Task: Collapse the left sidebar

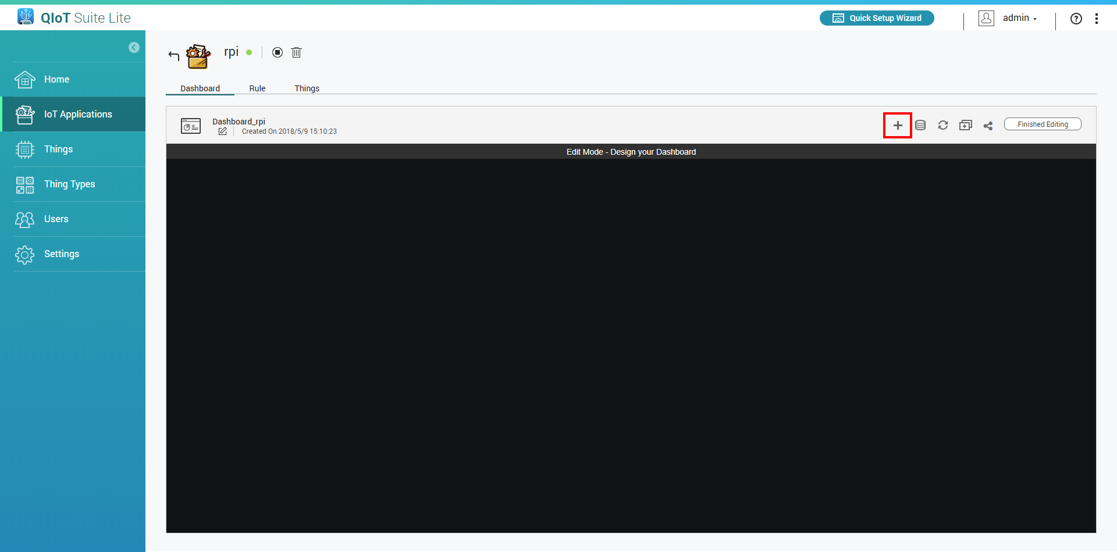Action: tap(134, 48)
